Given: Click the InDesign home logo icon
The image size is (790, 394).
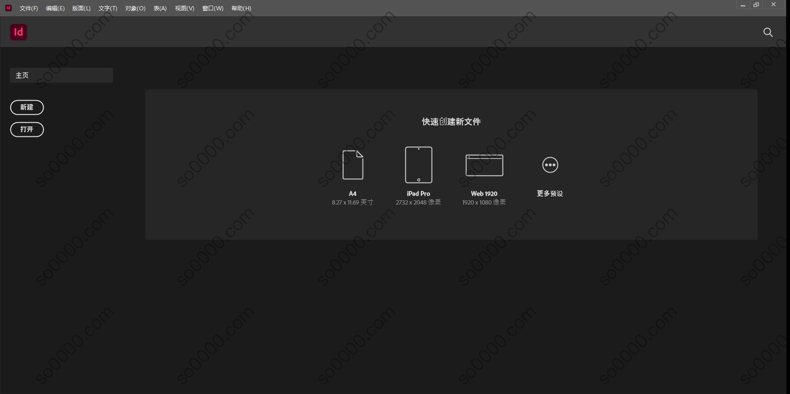Looking at the screenshot, I should 19,32.
